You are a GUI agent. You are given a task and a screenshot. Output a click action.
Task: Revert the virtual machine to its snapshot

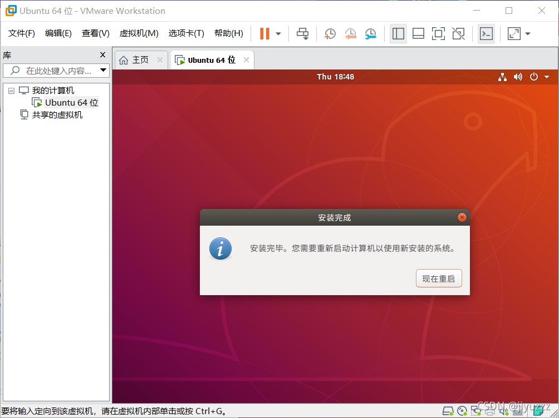tap(350, 34)
